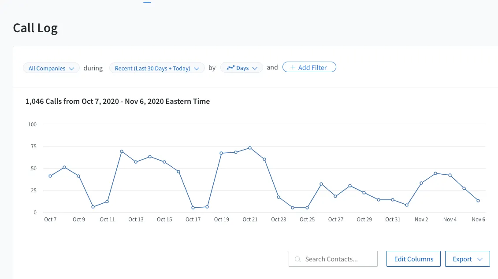The width and height of the screenshot is (498, 279).
Task: Open the Export menu
Action: pos(467,259)
